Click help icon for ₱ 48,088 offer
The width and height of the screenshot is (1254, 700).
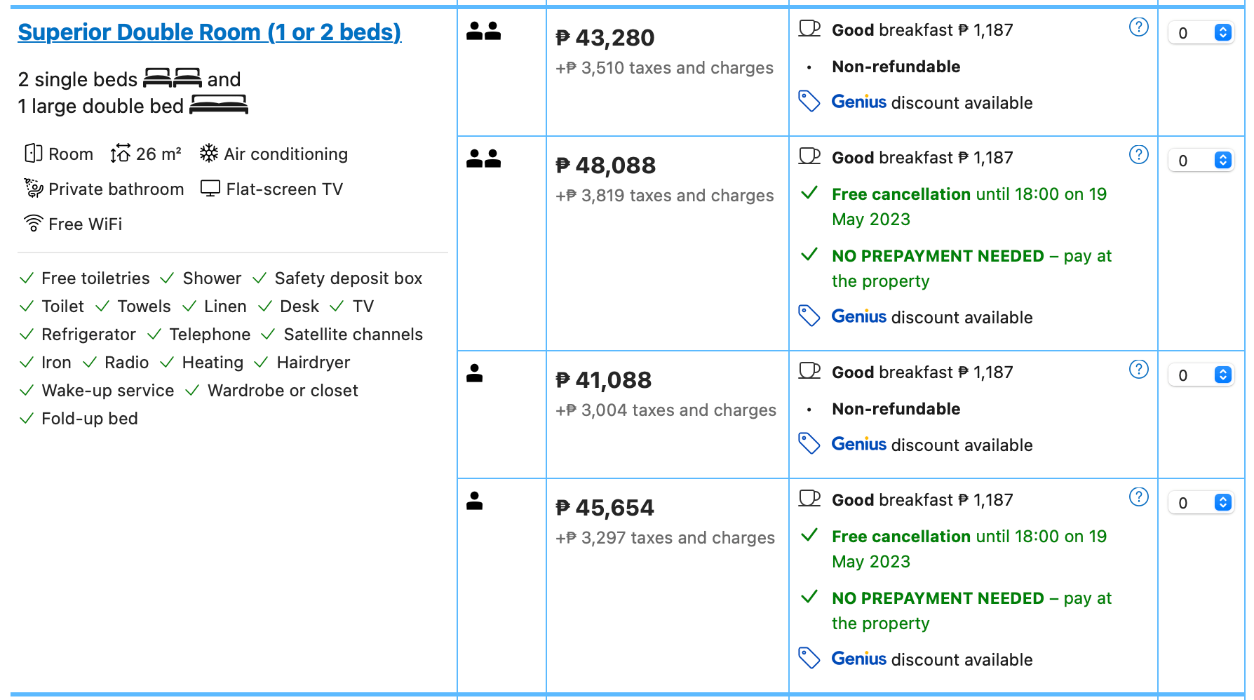pyautogui.click(x=1138, y=155)
